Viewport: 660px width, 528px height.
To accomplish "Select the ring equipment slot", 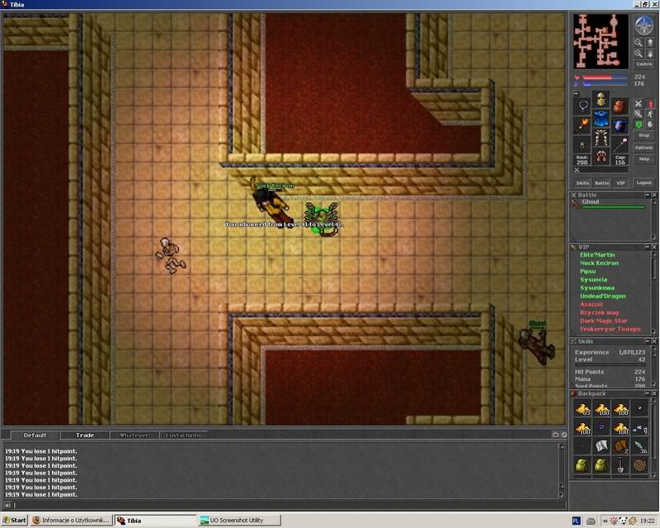I will (582, 144).
